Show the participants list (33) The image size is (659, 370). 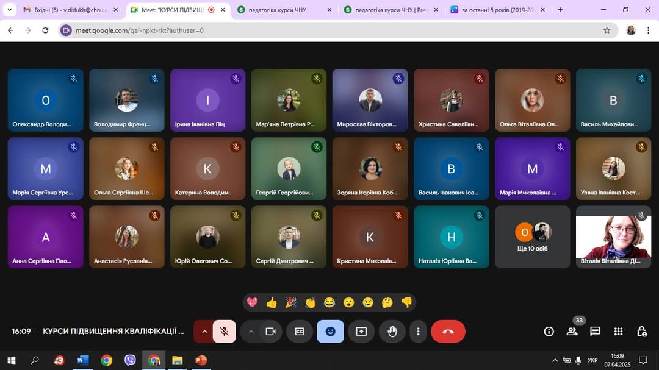572,332
